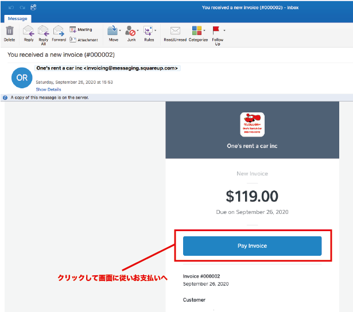
Task: Click the Follow Up flag icon
Action: (216, 30)
